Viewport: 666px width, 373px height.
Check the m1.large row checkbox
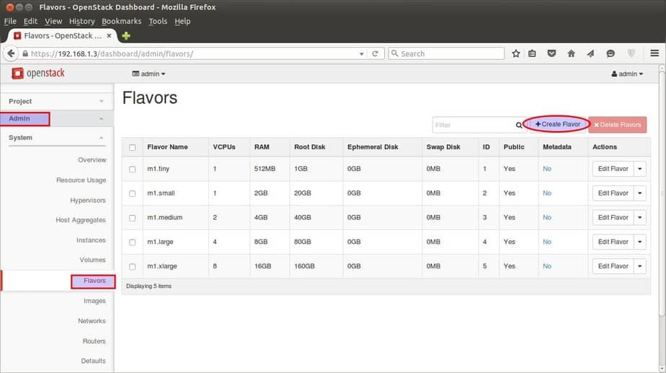point(133,242)
